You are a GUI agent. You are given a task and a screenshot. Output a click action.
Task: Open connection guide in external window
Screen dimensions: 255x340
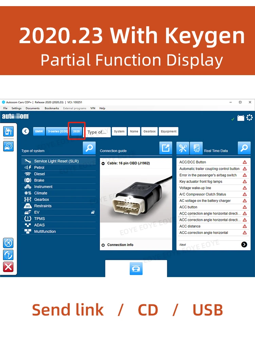[x=166, y=148]
